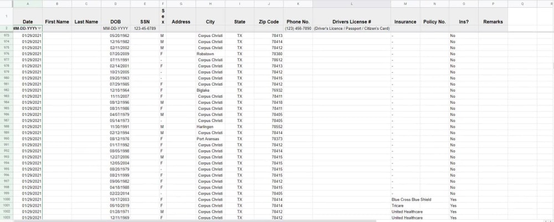The width and height of the screenshot is (554, 222).
Task: Select column D header
Action: (116, 3)
